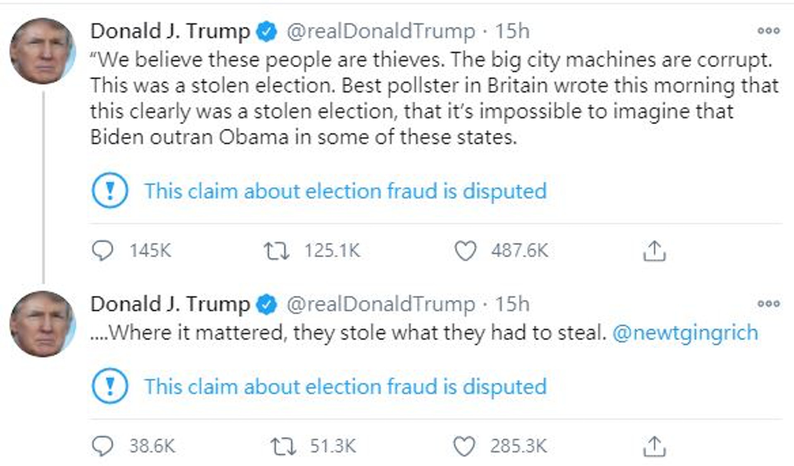Open the first disputed election fraud notice
The height and width of the screenshot is (466, 794).
345,191
